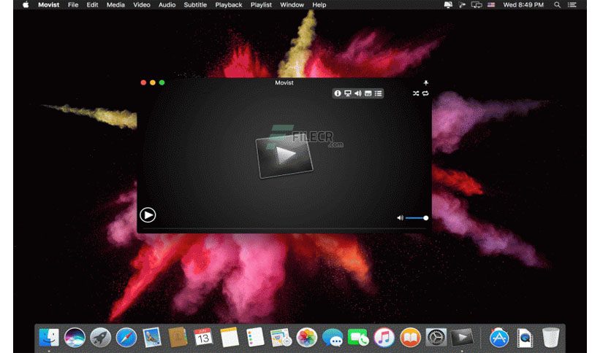This screenshot has height=353, width=611.
Task: Zoom Movist with green button
Action: pos(162,82)
